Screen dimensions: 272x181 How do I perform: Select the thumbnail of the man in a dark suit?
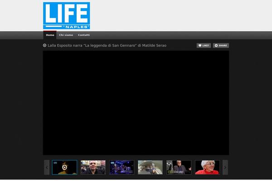point(179,167)
